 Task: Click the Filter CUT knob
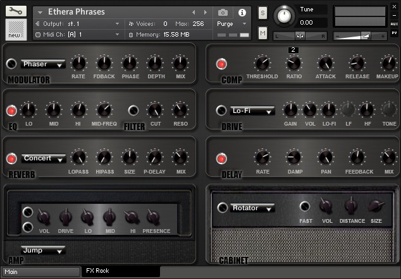(155, 110)
